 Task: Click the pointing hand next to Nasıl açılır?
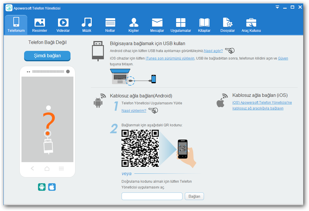tap(230, 51)
